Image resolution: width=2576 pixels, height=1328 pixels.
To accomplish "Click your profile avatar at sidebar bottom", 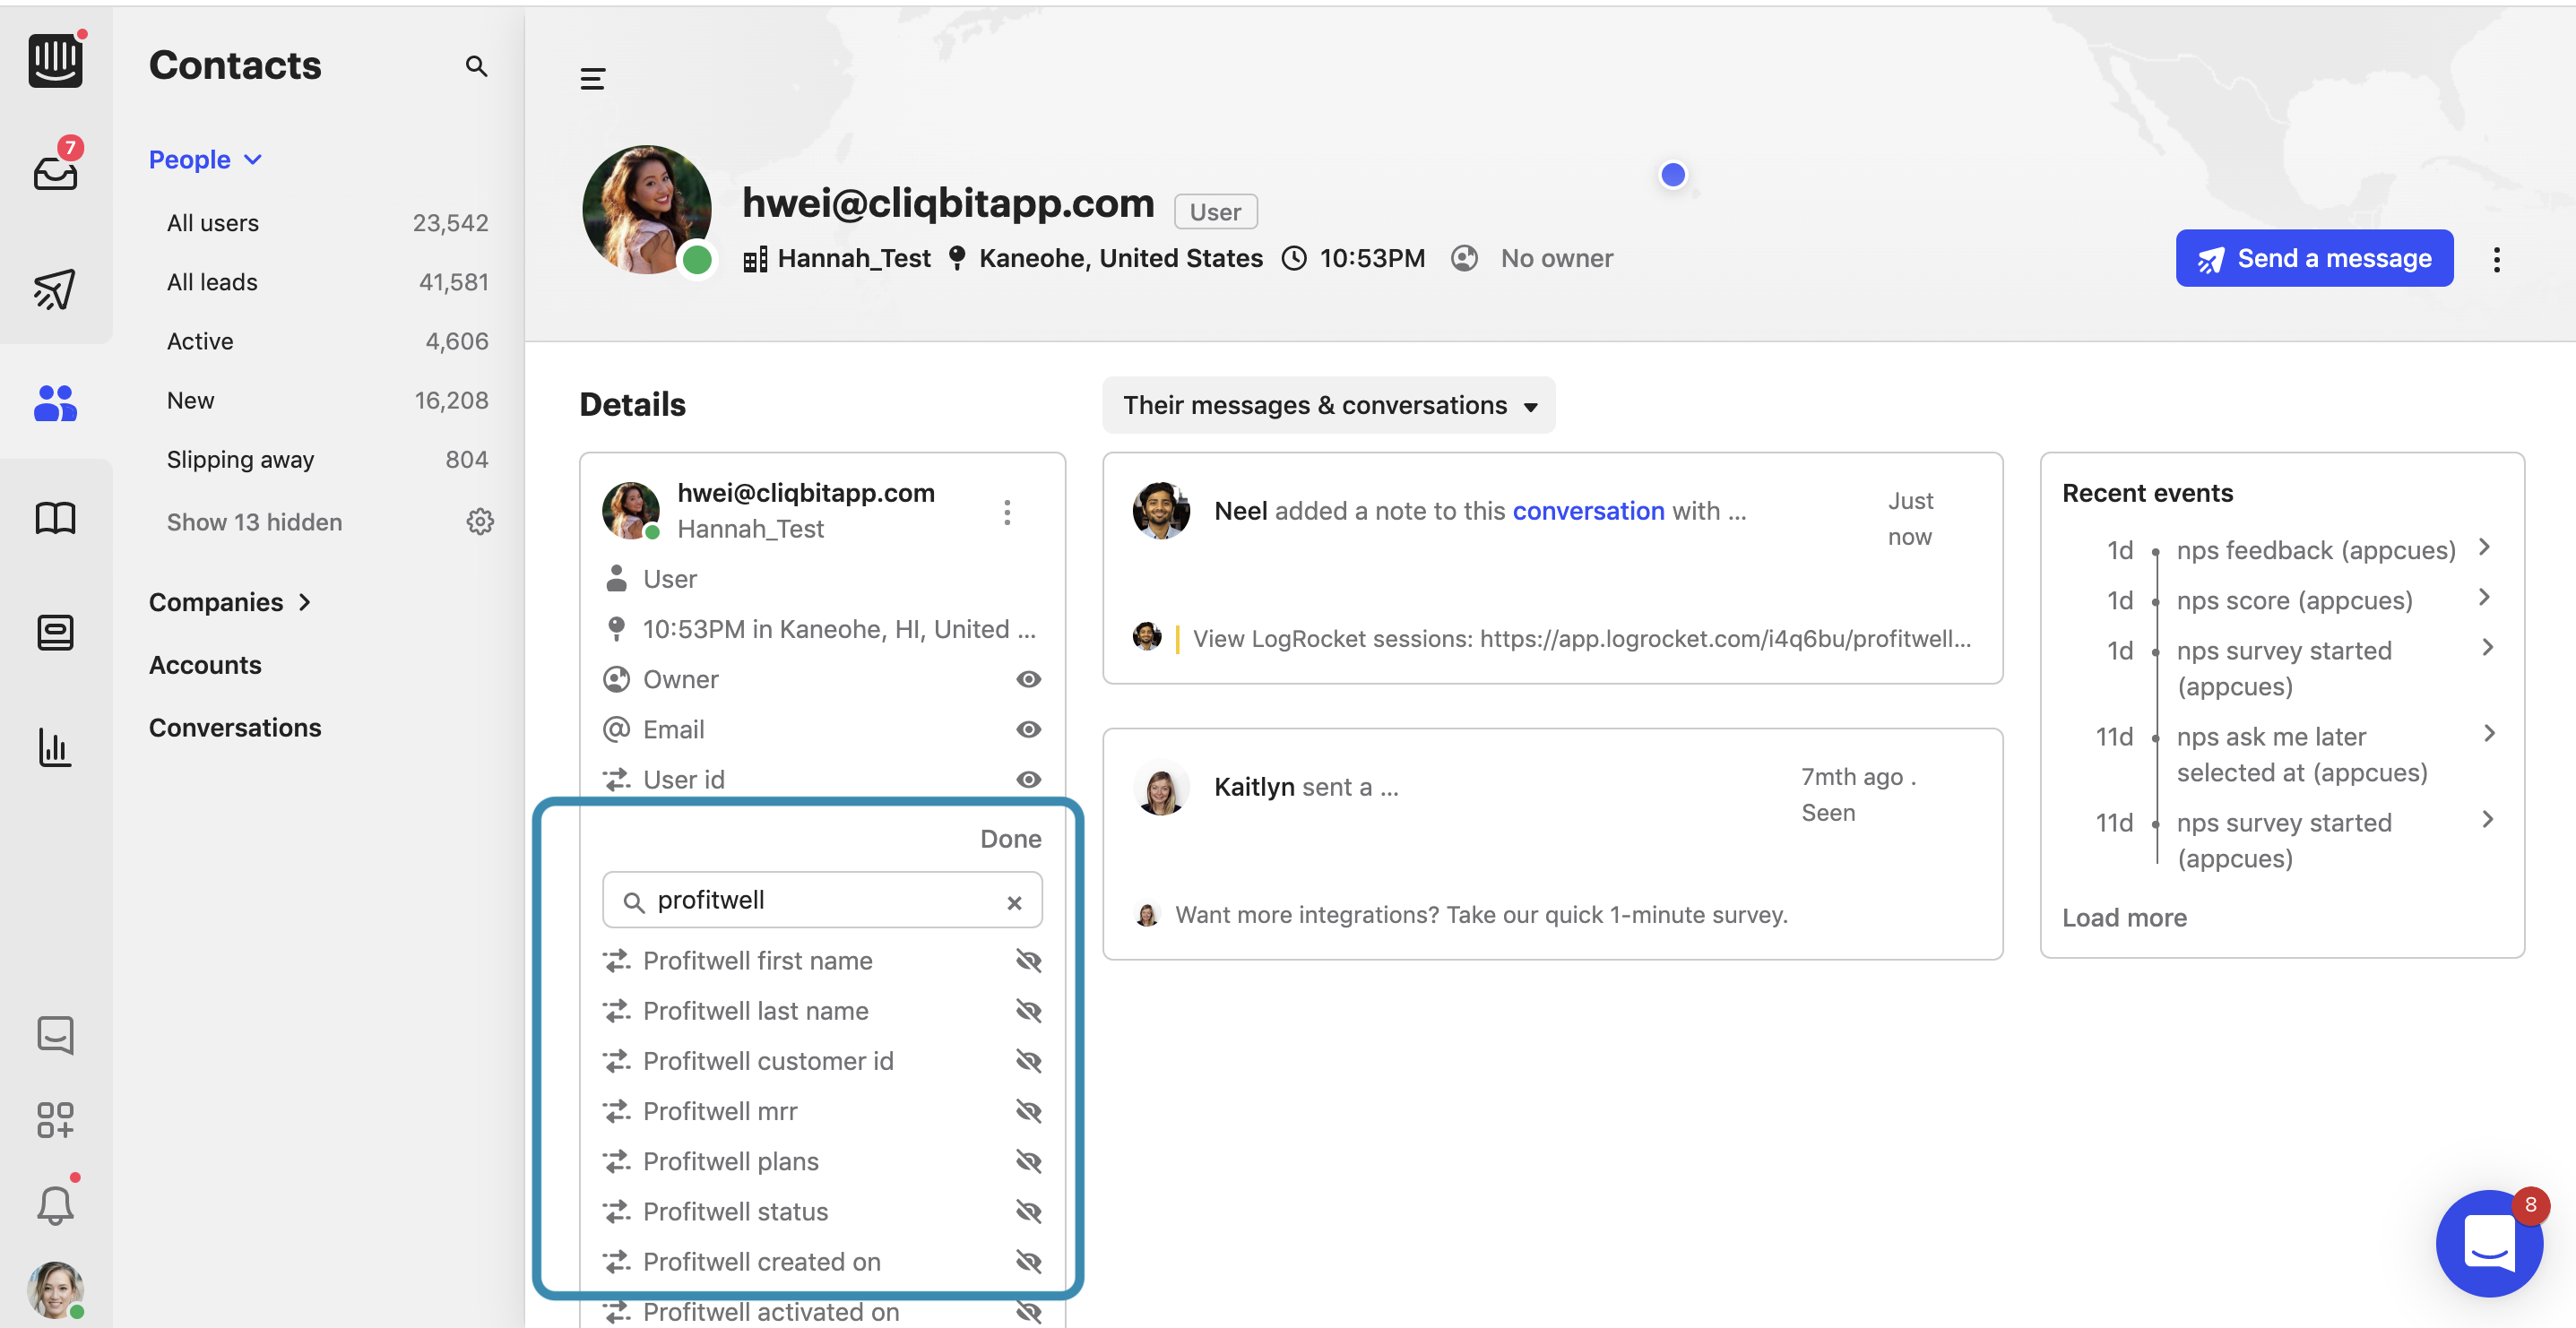I will tap(55, 1290).
